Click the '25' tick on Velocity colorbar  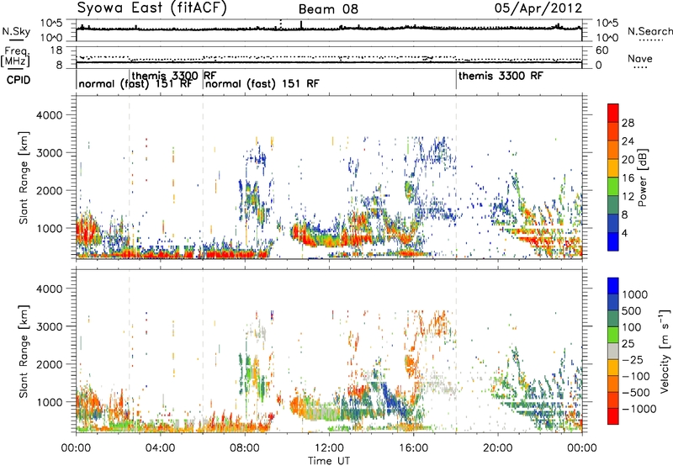tap(628, 344)
